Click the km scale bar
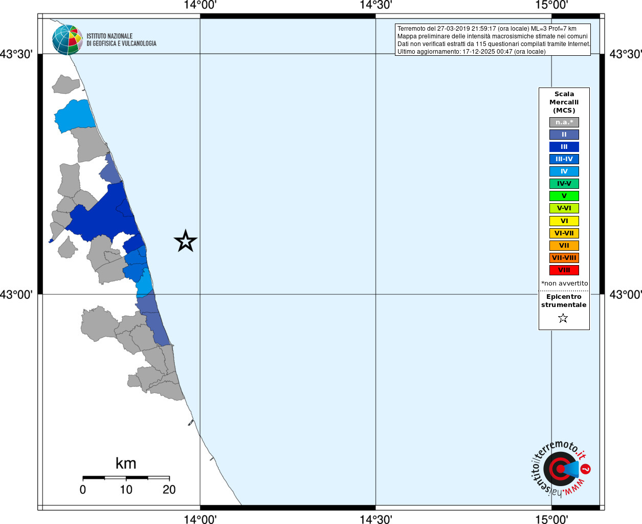The image size is (642, 524). click(126, 477)
